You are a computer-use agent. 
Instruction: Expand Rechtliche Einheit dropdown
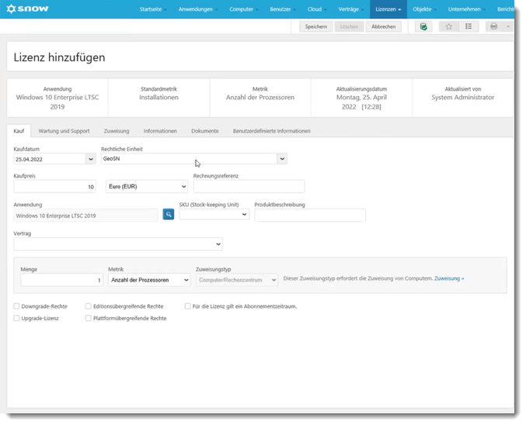tap(282, 159)
